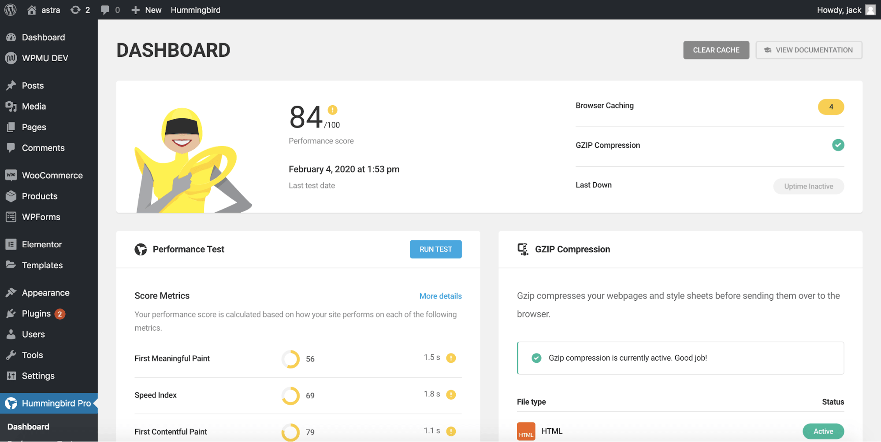Click the comments bubble icon

(105, 10)
